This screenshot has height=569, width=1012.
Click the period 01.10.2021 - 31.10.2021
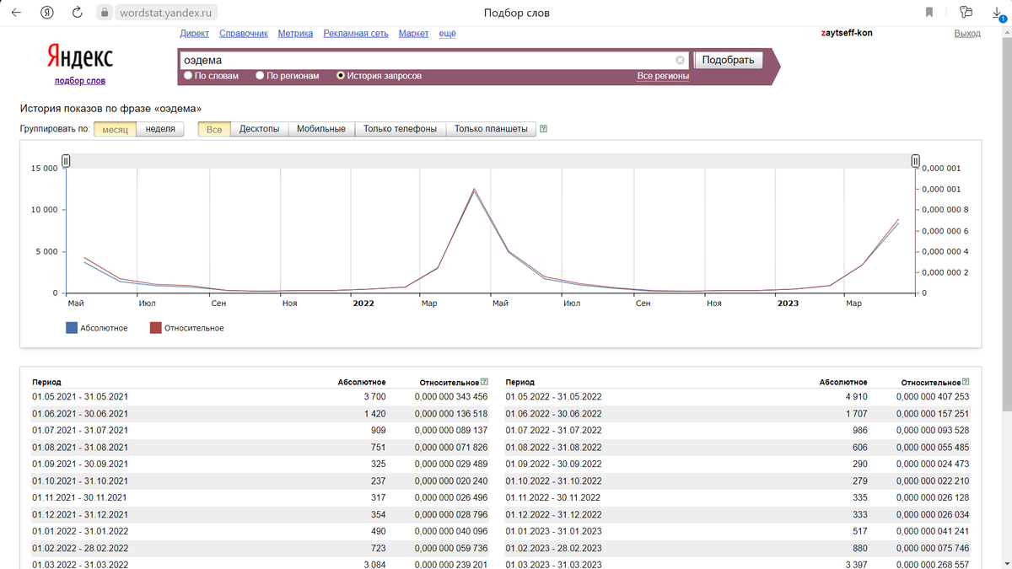pos(80,480)
